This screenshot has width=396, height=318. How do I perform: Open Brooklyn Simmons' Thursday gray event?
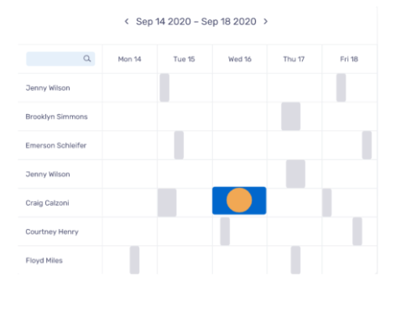click(x=291, y=117)
